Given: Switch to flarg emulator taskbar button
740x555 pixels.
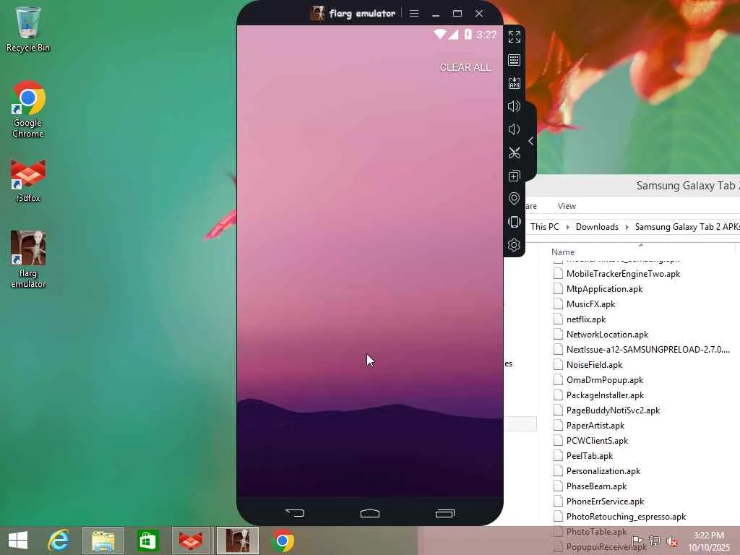Looking at the screenshot, I should click(238, 541).
